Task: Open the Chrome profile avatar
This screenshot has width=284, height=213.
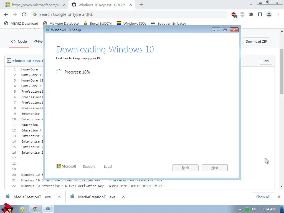Action: point(269,14)
